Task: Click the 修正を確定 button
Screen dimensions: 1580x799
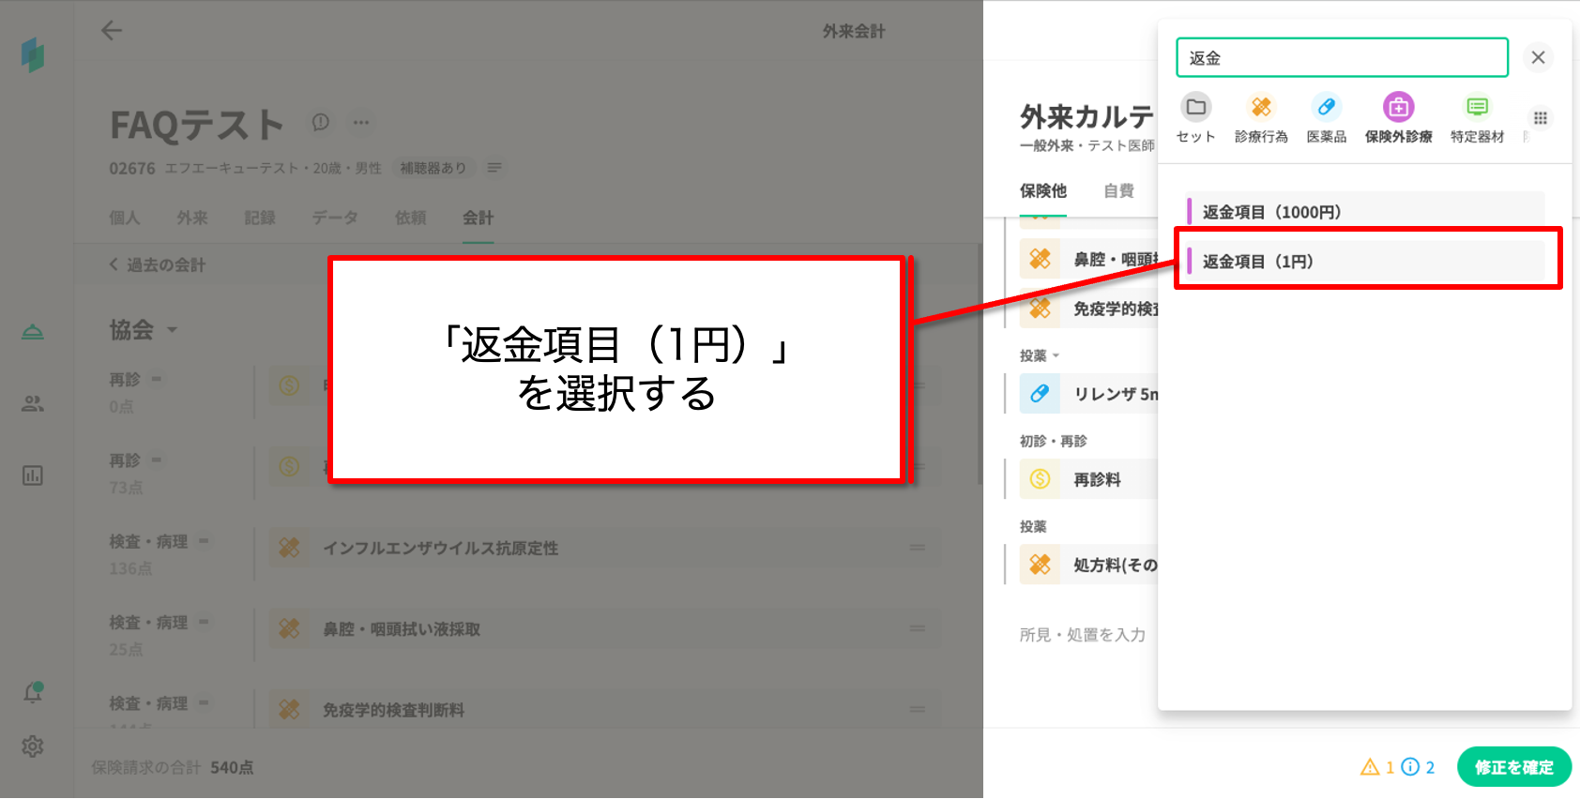Action: point(1514,767)
